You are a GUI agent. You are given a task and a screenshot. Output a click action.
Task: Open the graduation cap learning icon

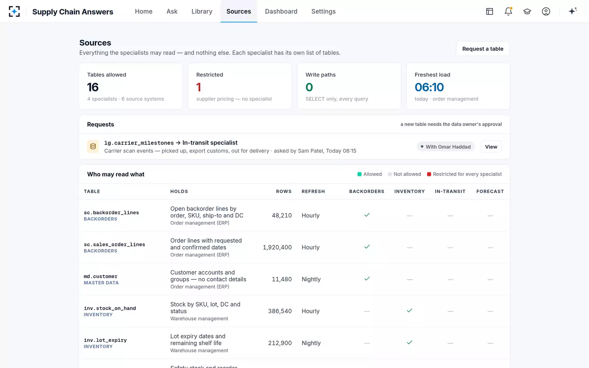click(527, 11)
